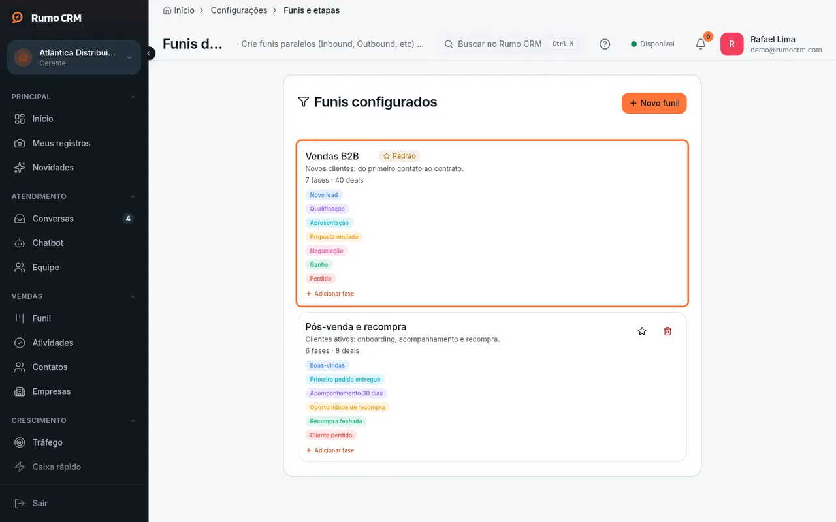Viewport: 836px width, 522px height.
Task: Click the Vendas B2B funnel title
Action: (x=332, y=156)
